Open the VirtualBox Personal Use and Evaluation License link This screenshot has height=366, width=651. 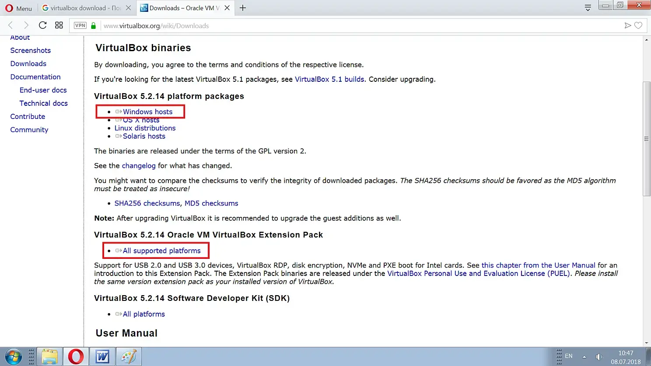coord(479,273)
